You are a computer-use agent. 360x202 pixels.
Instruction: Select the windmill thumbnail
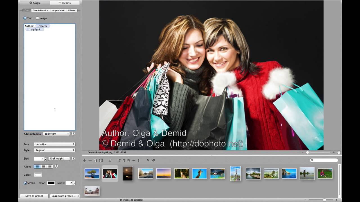307,173
